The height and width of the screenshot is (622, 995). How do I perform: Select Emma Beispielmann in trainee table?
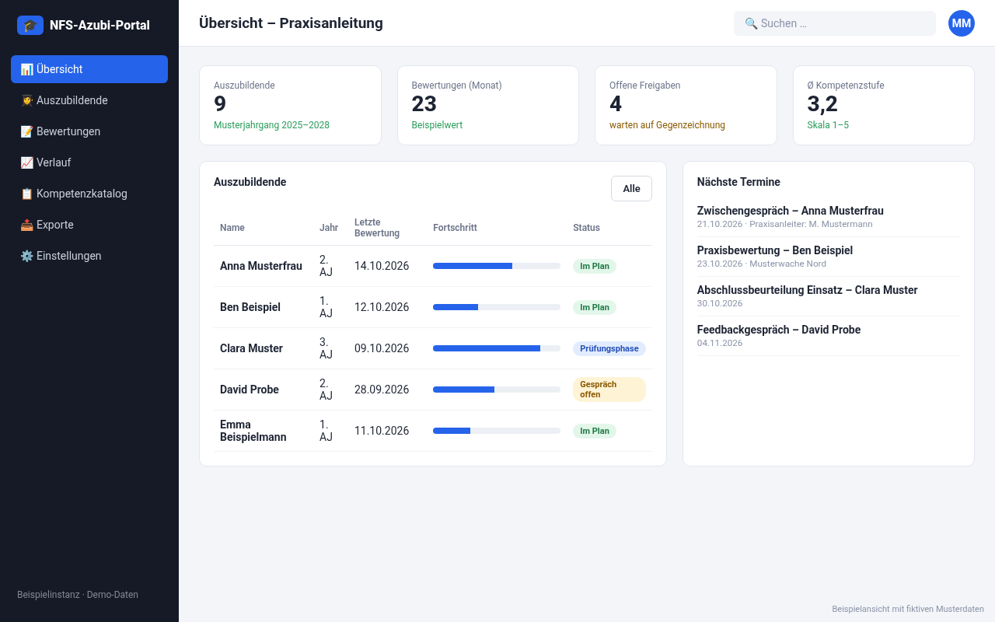pyautogui.click(x=253, y=431)
